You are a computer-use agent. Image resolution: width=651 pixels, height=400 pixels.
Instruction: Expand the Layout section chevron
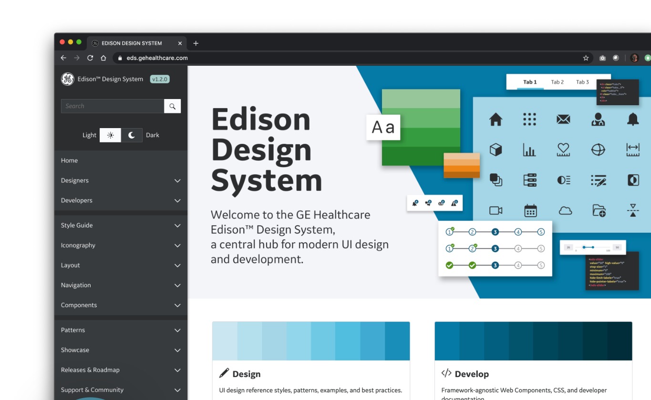pyautogui.click(x=177, y=266)
